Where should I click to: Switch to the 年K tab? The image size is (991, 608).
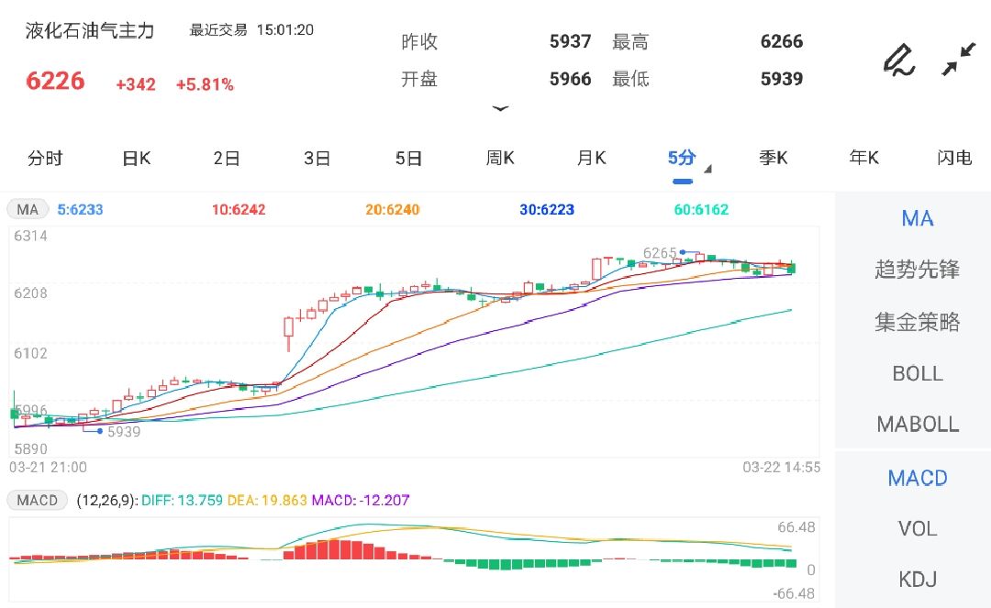coord(864,158)
